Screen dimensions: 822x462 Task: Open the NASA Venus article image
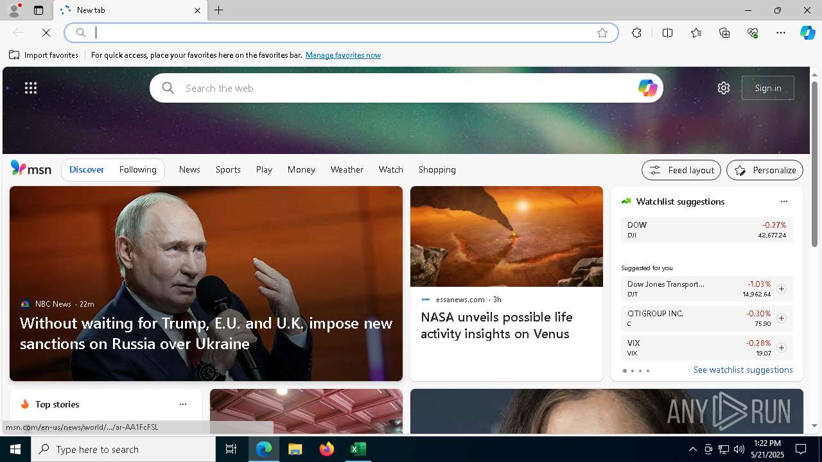[507, 237]
